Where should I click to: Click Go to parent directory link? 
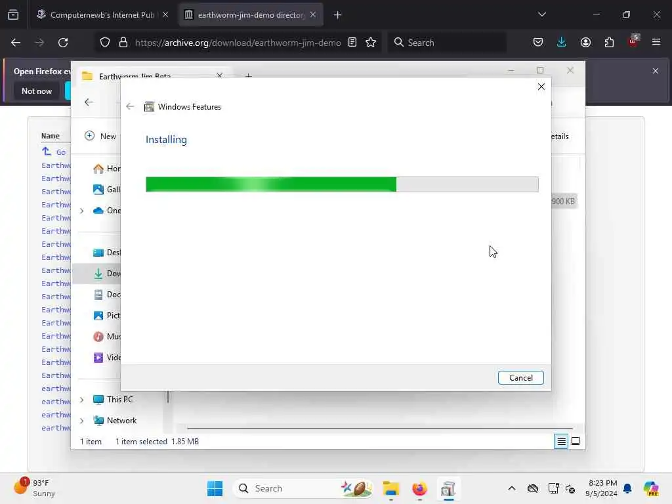pos(54,152)
